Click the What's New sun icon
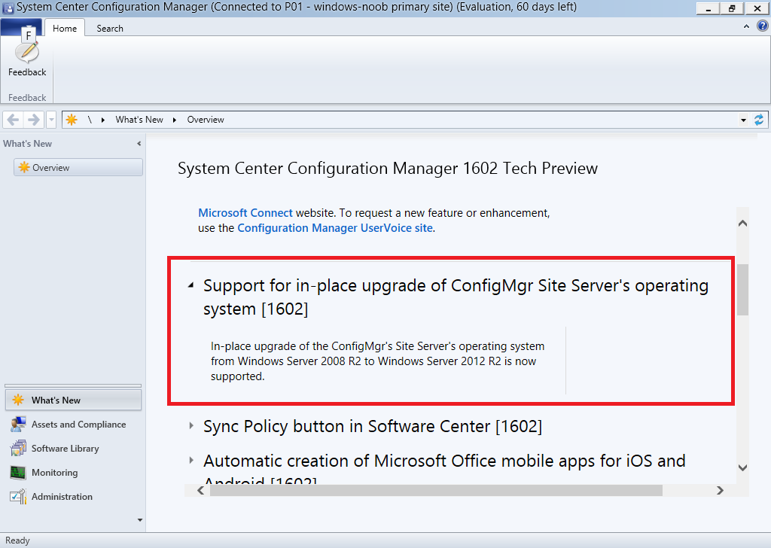Screen dimensions: 771x548 pos(18,400)
